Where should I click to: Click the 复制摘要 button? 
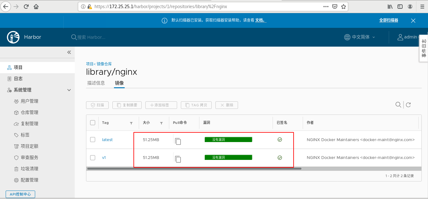(127, 105)
